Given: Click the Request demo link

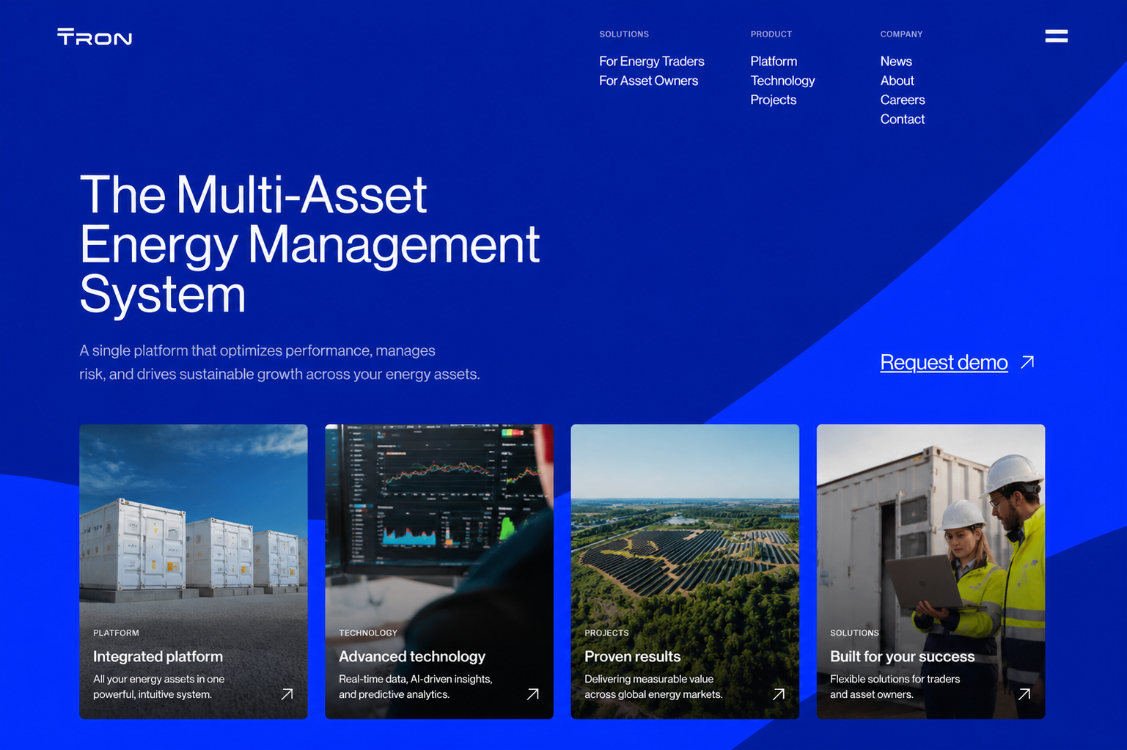Looking at the screenshot, I should point(944,362).
